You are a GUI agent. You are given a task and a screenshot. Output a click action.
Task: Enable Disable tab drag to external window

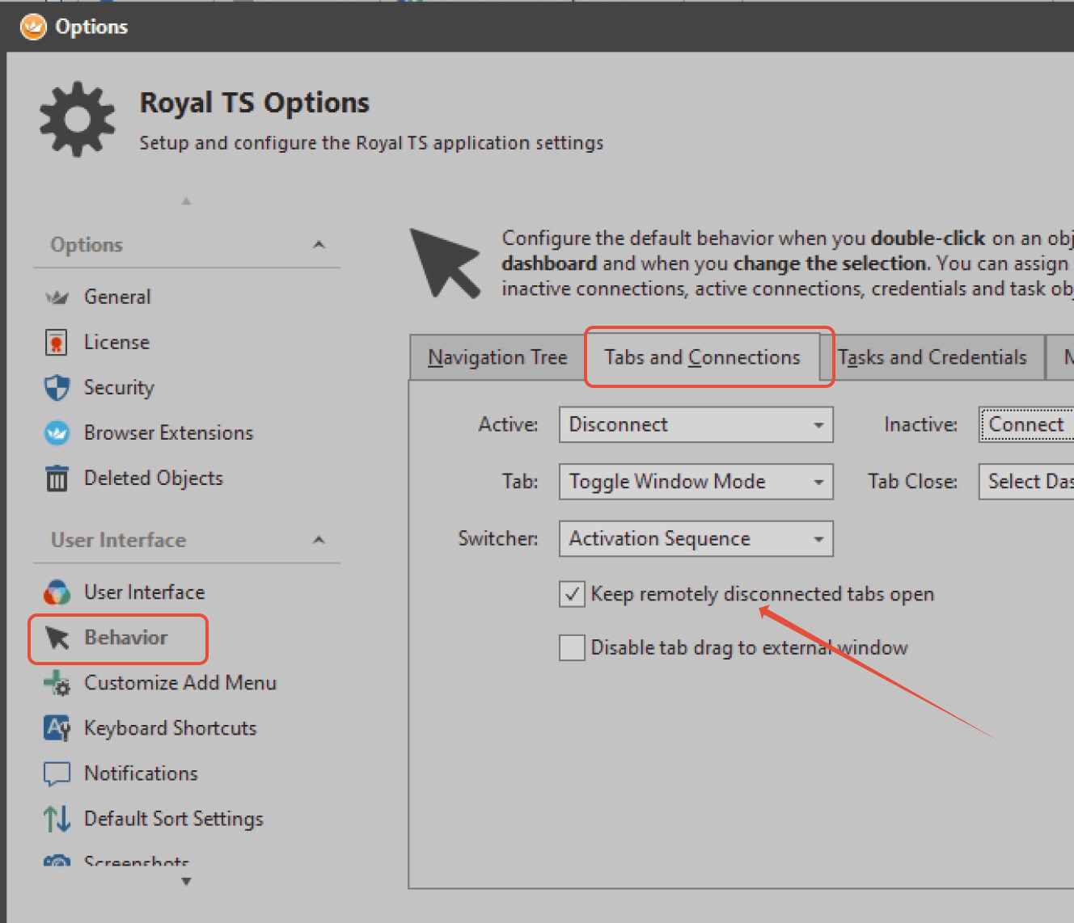click(x=572, y=647)
